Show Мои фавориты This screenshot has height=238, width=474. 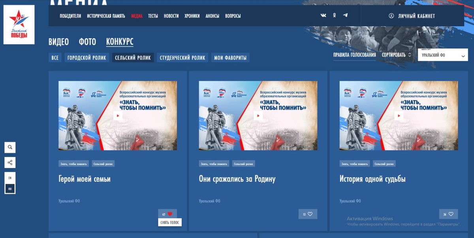230,58
